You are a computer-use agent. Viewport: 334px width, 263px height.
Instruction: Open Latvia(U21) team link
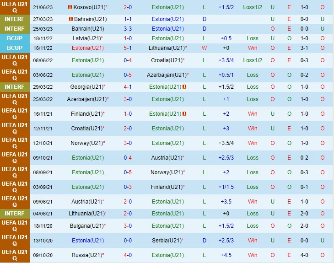coord(86,38)
